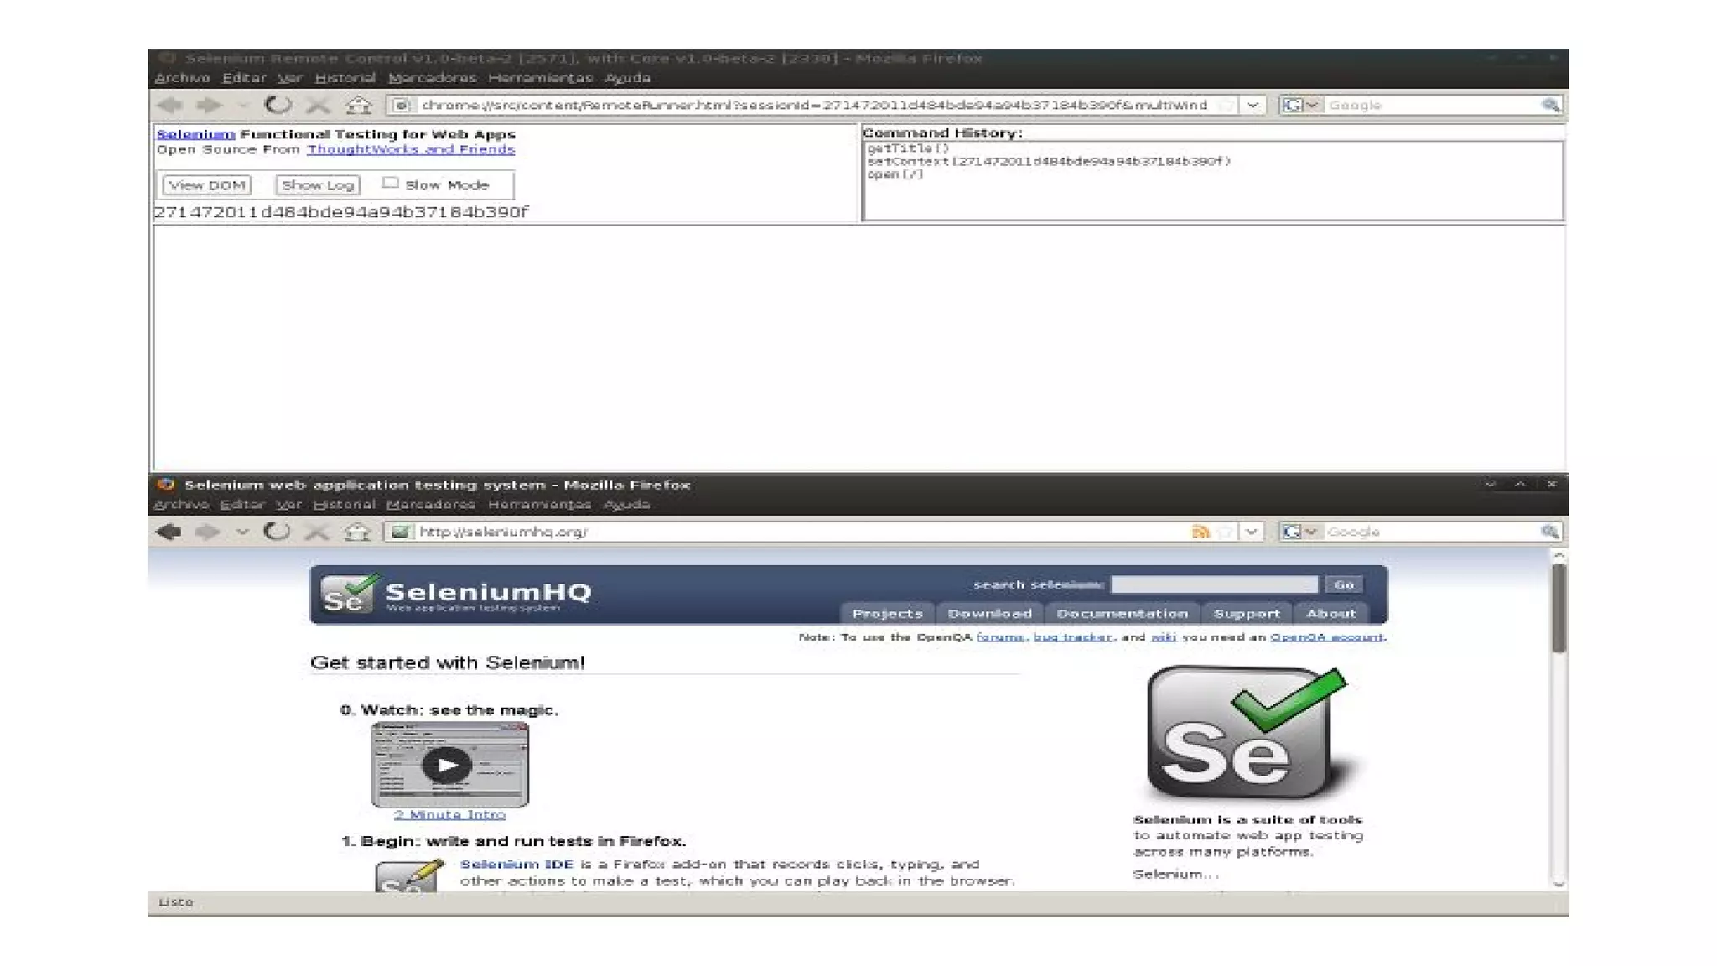This screenshot has width=1717, height=966.
Task: Follow the bug tracker link in the OpenQA note
Action: click(1072, 637)
